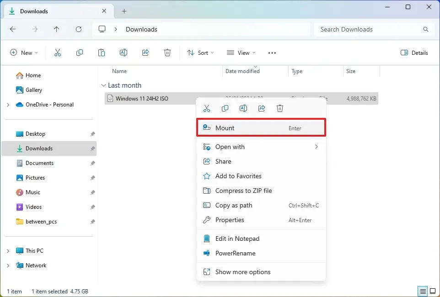Go up one folder with the Up arrow
The height and width of the screenshot is (297, 440).
coord(57,29)
